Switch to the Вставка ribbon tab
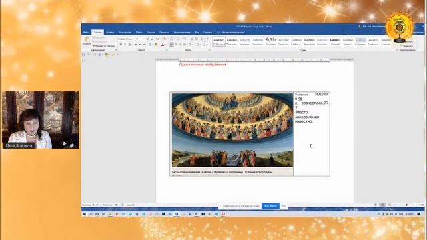The width and height of the screenshot is (427, 240). click(x=110, y=32)
